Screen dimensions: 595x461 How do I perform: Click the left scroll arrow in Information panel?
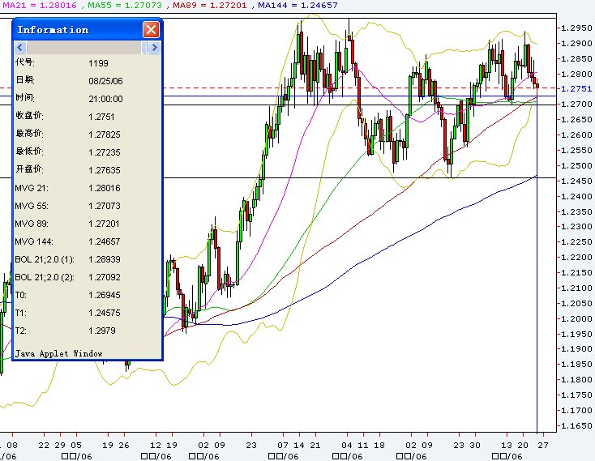point(20,47)
